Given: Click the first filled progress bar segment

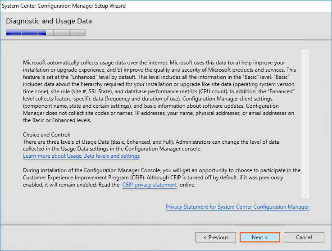Looking at the screenshot, I should click(x=14, y=32).
